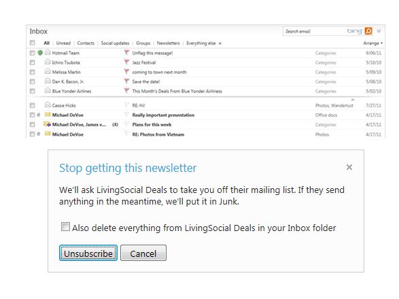Click the Cancel button
Screen dimensions: 399x299
[x=143, y=253]
